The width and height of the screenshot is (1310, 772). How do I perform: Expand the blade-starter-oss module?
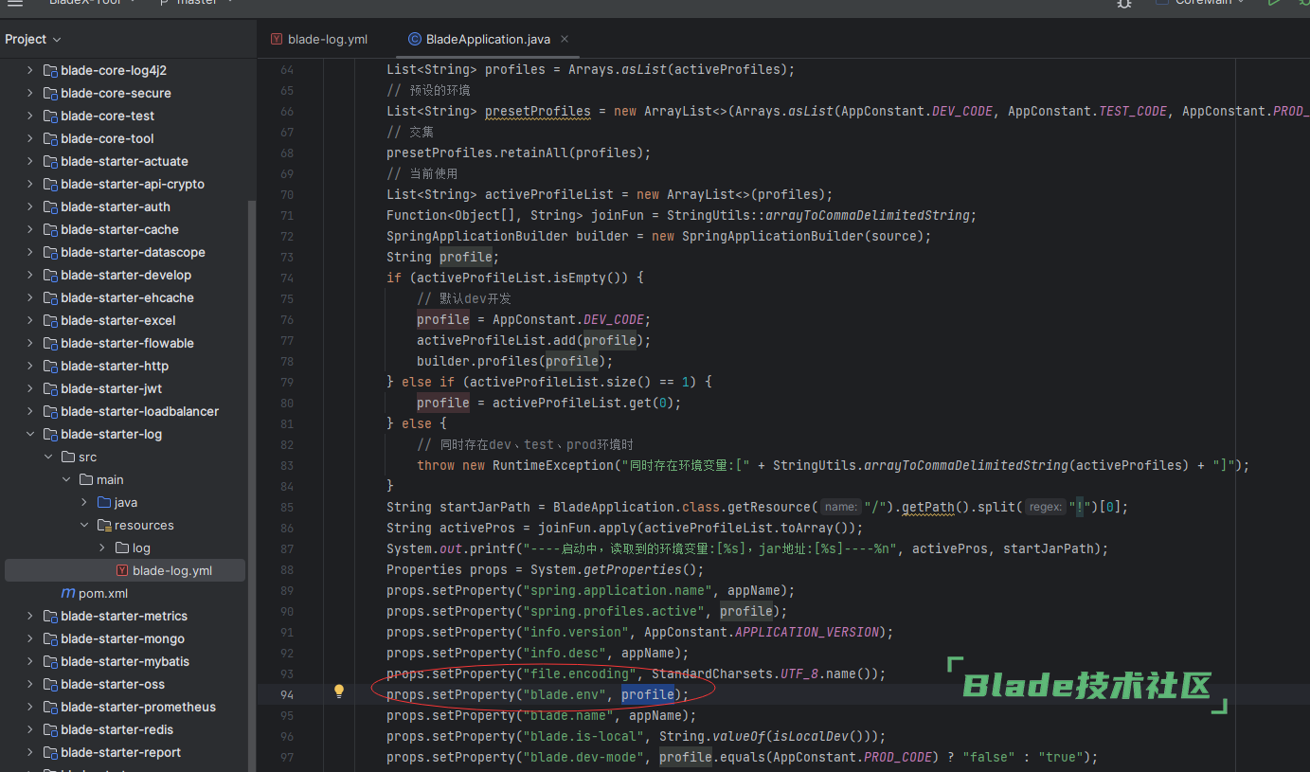pos(29,684)
